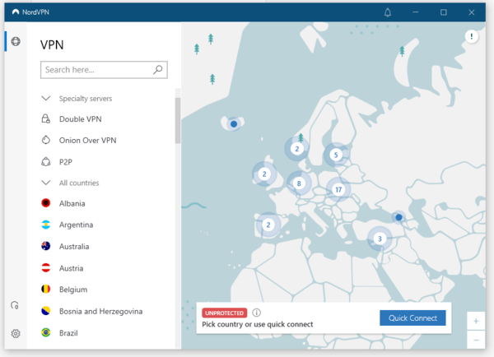Click the Double VPN lock icon
The height and width of the screenshot is (357, 494).
click(x=46, y=119)
